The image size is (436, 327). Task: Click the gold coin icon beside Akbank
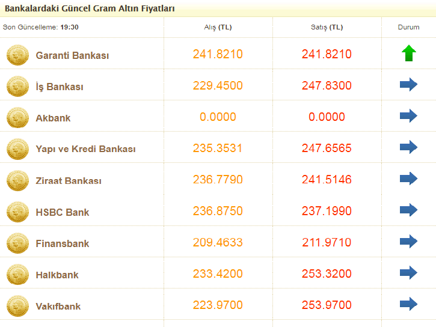(x=17, y=117)
